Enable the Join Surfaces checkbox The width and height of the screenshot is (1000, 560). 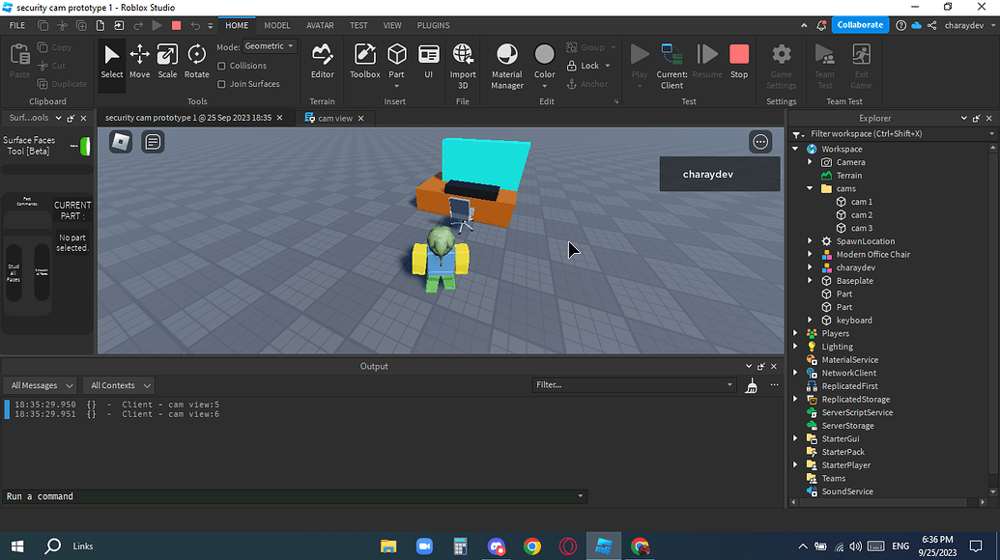[222, 84]
